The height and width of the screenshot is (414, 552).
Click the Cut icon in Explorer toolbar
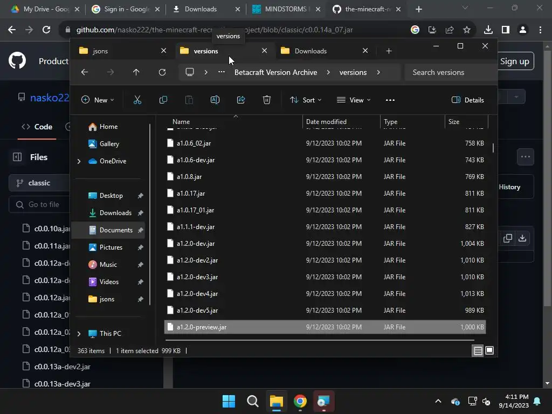pyautogui.click(x=137, y=100)
